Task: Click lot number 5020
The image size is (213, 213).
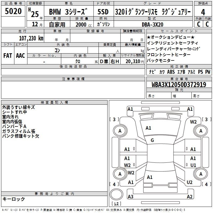Action: (x=13, y=11)
